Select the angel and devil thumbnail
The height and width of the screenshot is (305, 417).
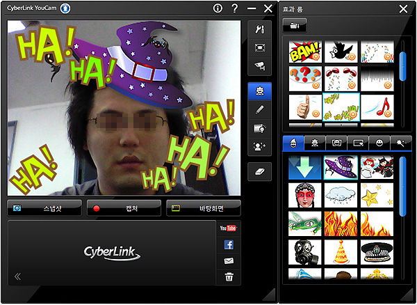tap(377, 167)
